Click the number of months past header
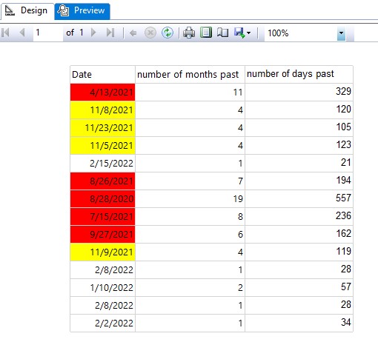 tap(190, 74)
